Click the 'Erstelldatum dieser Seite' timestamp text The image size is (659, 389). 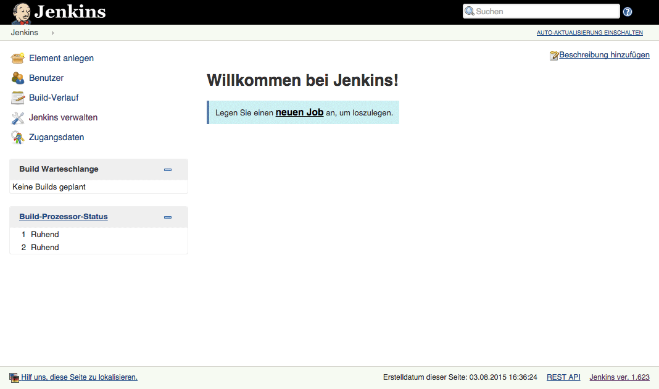[460, 377]
